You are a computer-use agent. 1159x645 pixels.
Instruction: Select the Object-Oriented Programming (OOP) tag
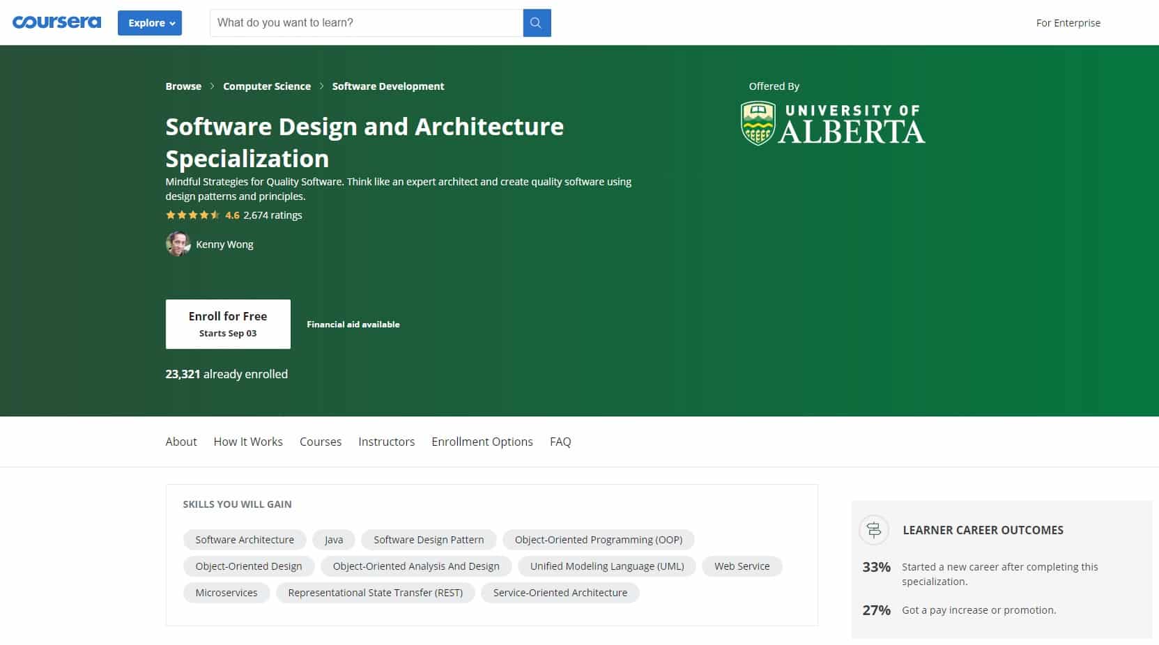point(599,540)
